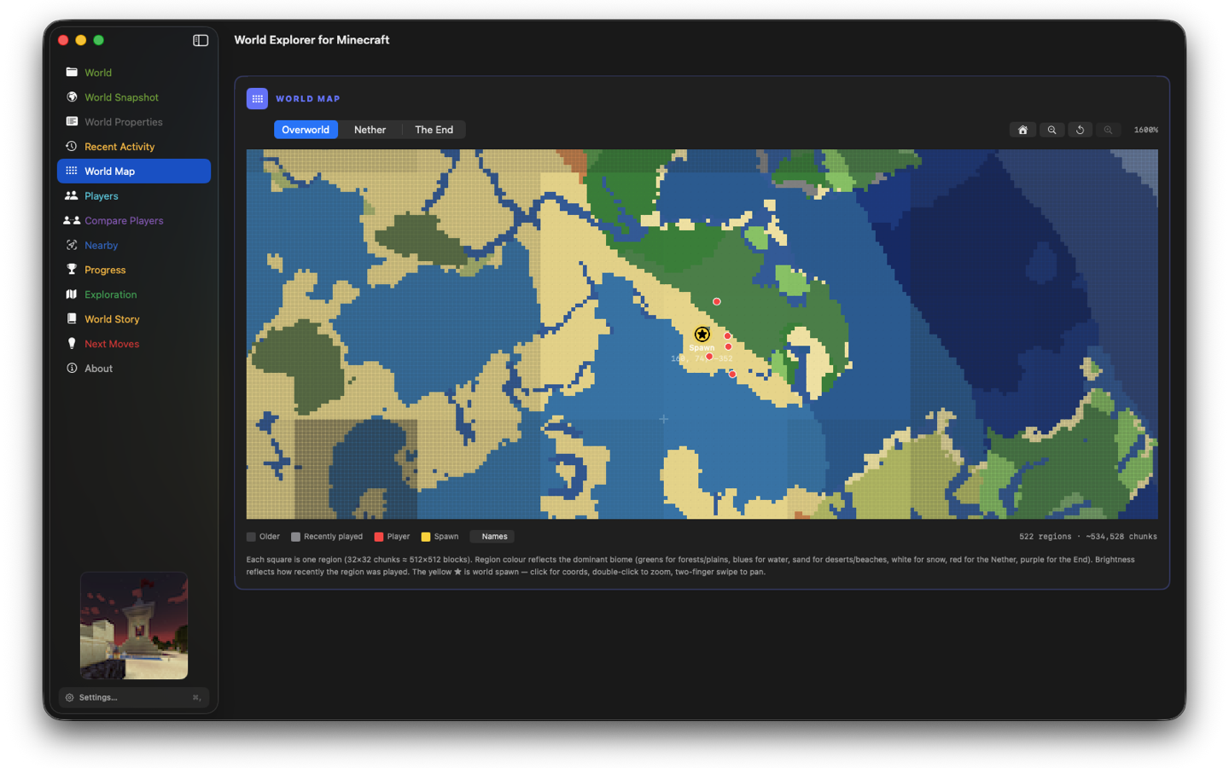
Task: Click the World Map grid header icon
Action: pyautogui.click(x=257, y=99)
